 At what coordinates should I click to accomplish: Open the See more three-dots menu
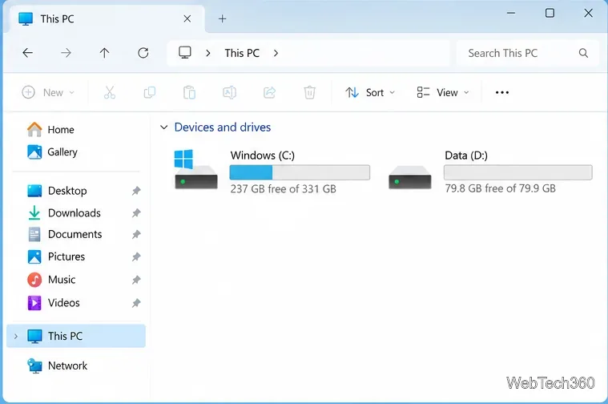click(502, 92)
